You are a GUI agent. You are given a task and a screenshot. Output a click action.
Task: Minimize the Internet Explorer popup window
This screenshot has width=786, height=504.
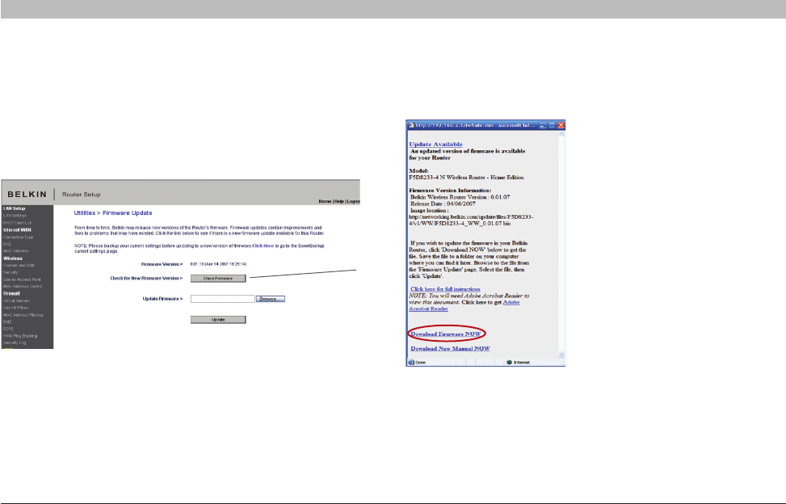543,125
